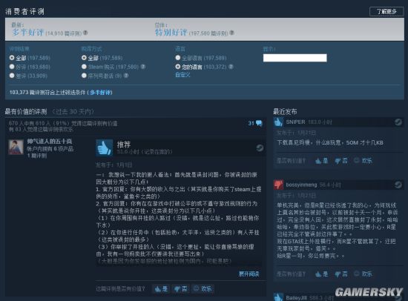This screenshot has width=408, height=301.
Task: Click Steam purchase icon on 推荐 review header
Action: click(x=260, y=148)
